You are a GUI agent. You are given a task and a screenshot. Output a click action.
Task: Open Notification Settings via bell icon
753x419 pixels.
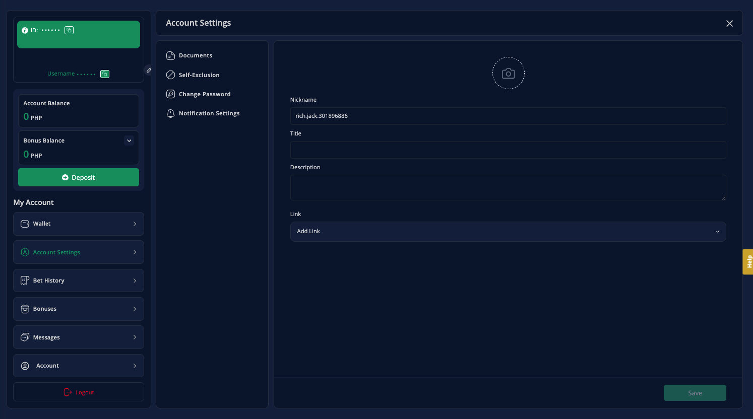[x=171, y=113]
